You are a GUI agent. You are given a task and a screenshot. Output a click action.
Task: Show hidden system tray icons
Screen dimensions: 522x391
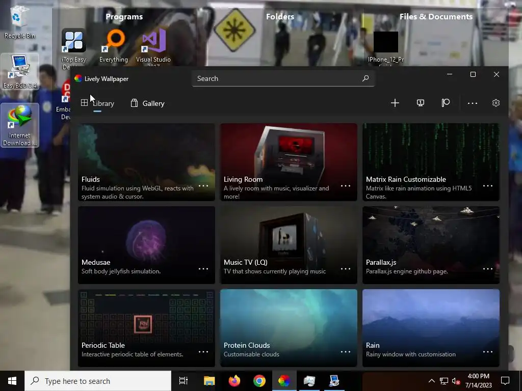pyautogui.click(x=431, y=381)
